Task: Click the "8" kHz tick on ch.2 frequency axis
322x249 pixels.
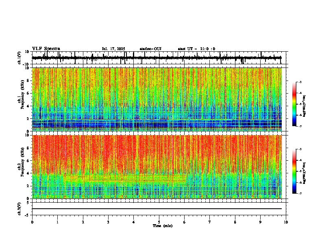Action: (x=28, y=148)
